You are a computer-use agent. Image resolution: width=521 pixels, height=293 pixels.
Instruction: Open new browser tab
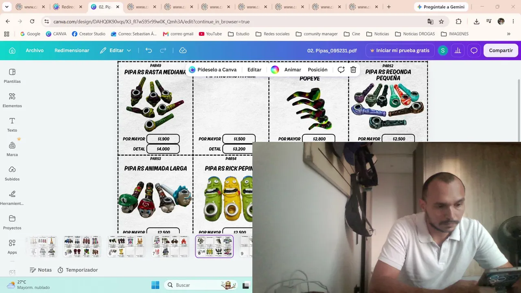(x=389, y=7)
